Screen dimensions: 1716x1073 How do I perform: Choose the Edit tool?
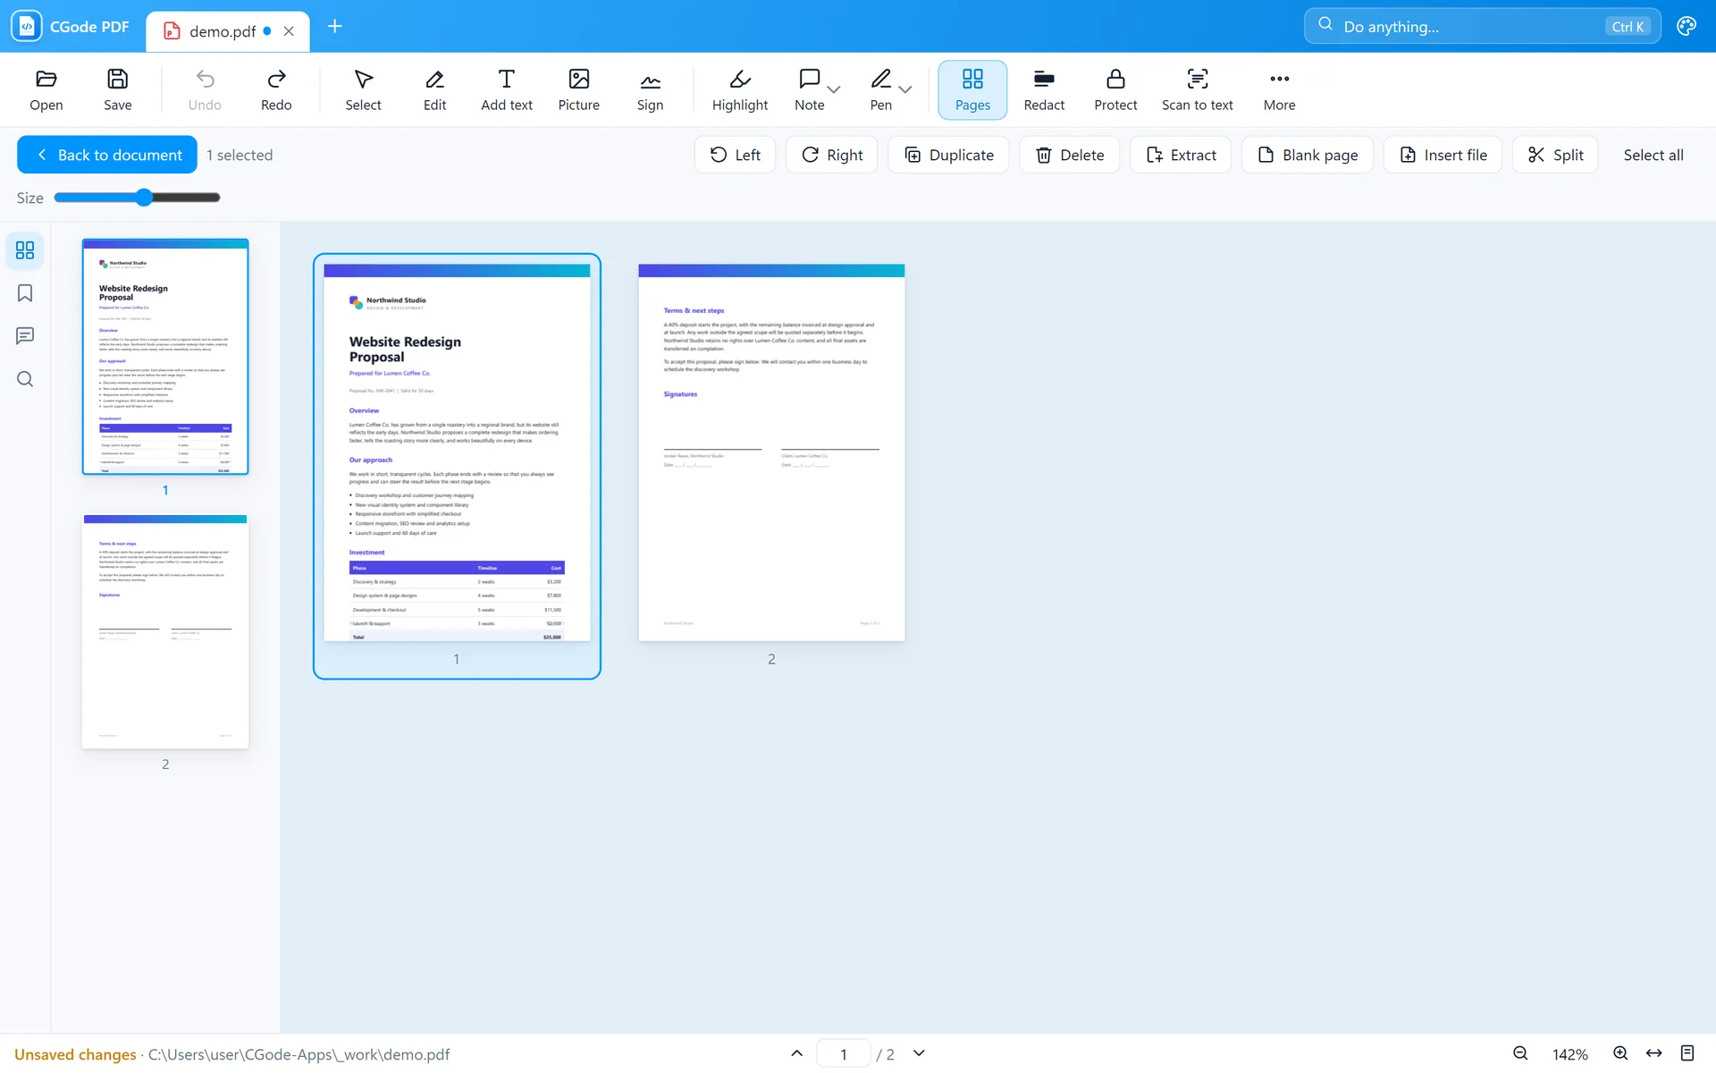pos(434,90)
